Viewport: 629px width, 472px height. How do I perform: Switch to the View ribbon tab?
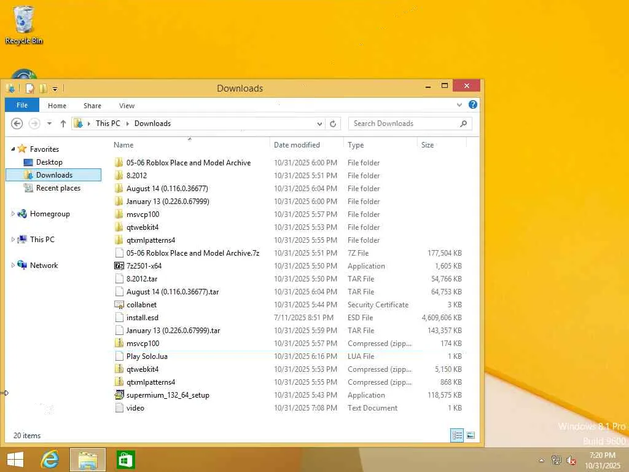click(127, 106)
